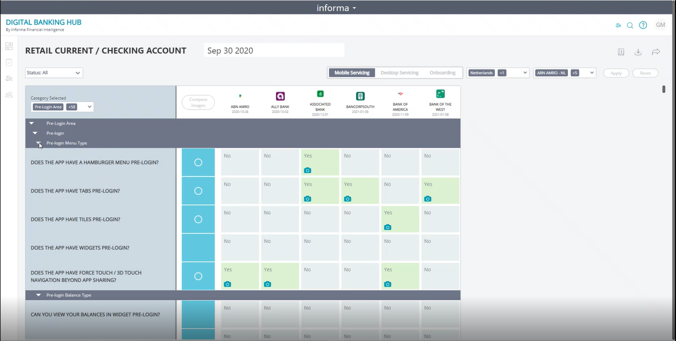The image size is (676, 341).
Task: Select radio for tiles pre-login row
Action: 198,219
